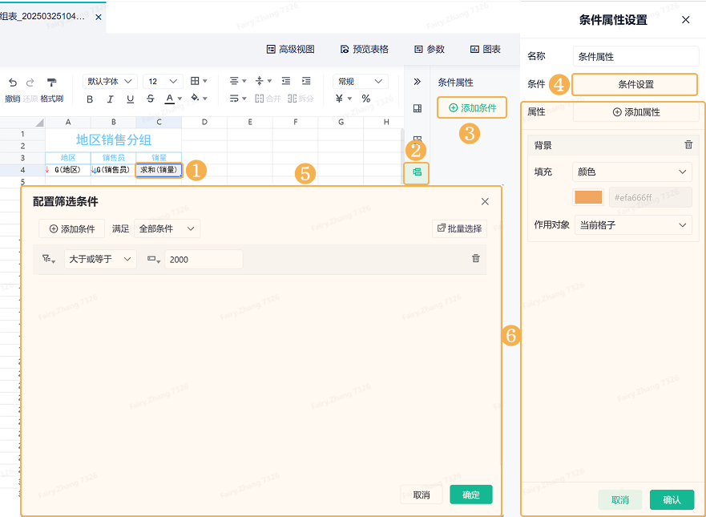Click the cell borders grid icon
This screenshot has height=517, width=706.
[195, 81]
